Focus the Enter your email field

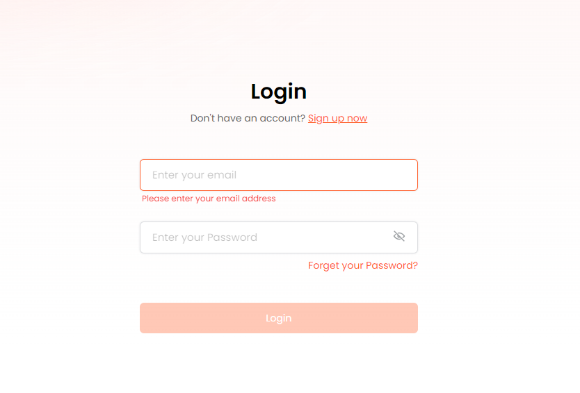[x=278, y=175]
